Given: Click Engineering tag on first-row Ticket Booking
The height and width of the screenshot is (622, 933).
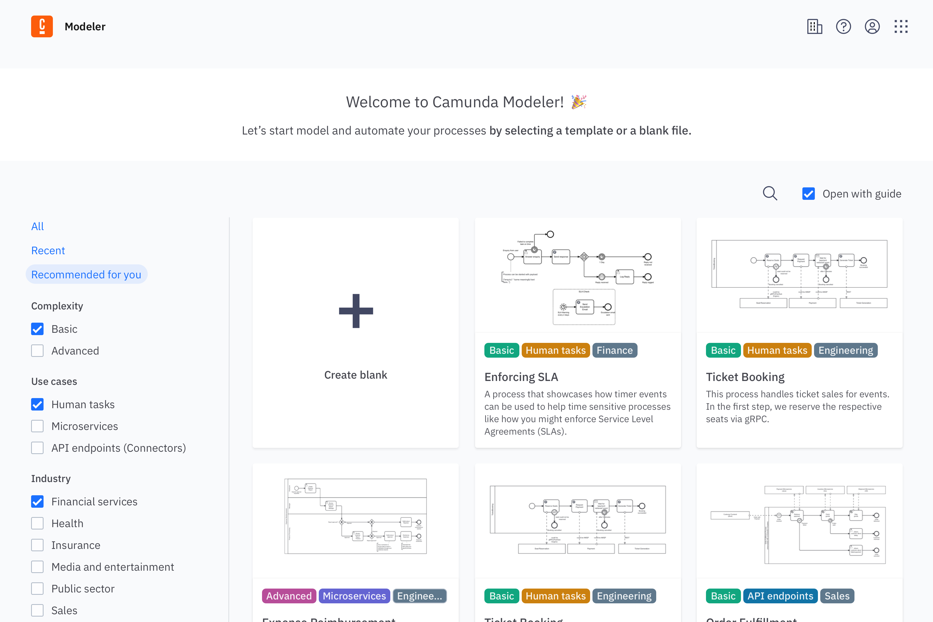Looking at the screenshot, I should tap(846, 350).
